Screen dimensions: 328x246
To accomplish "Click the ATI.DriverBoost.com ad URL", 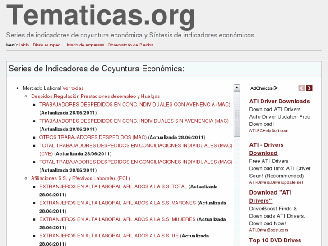I will (268, 230).
